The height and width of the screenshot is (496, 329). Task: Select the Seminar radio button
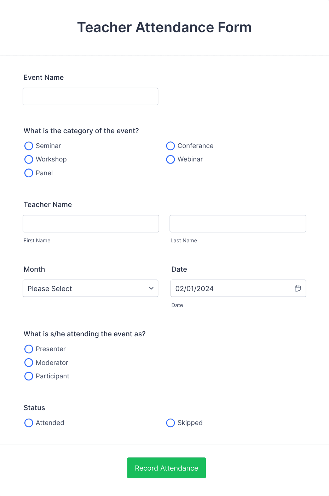(29, 146)
